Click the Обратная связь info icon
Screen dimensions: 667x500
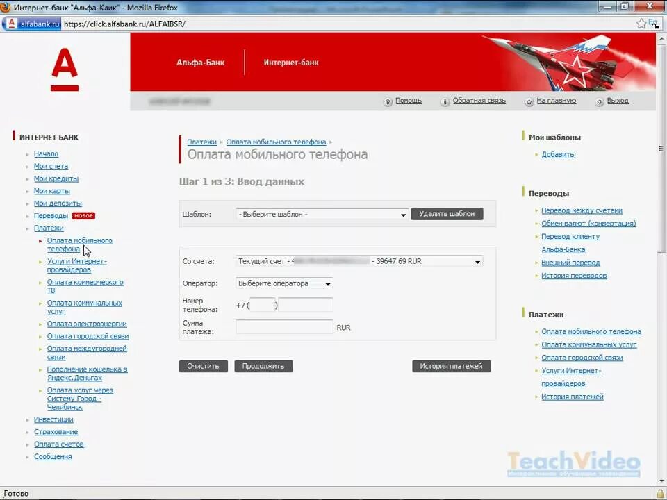click(x=445, y=101)
